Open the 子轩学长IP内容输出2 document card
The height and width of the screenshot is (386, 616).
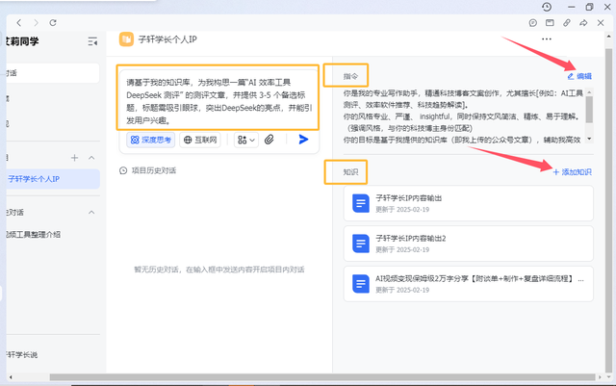point(469,244)
